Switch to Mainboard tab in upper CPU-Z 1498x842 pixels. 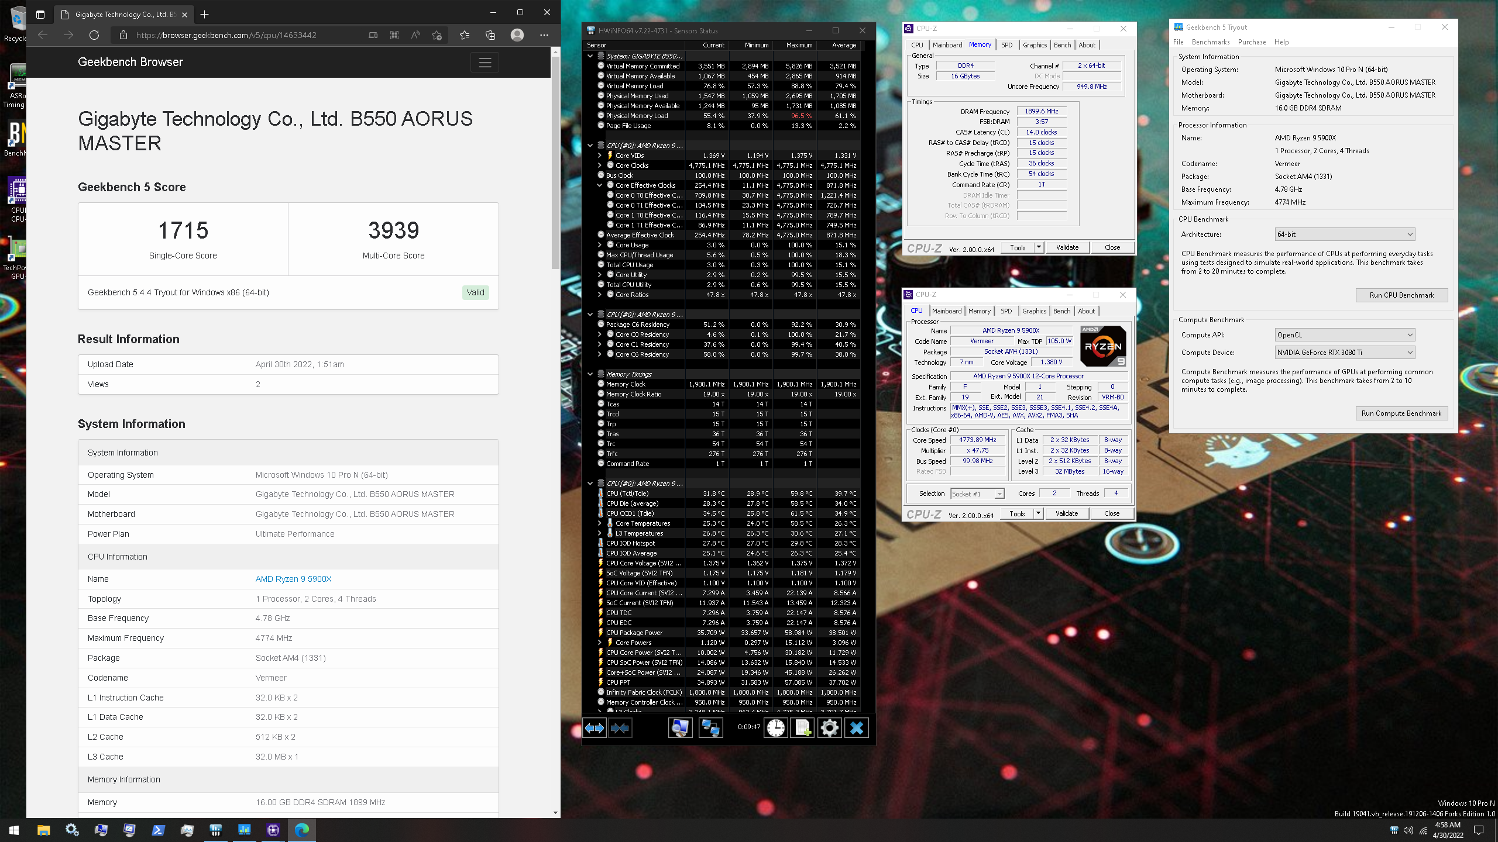947,45
